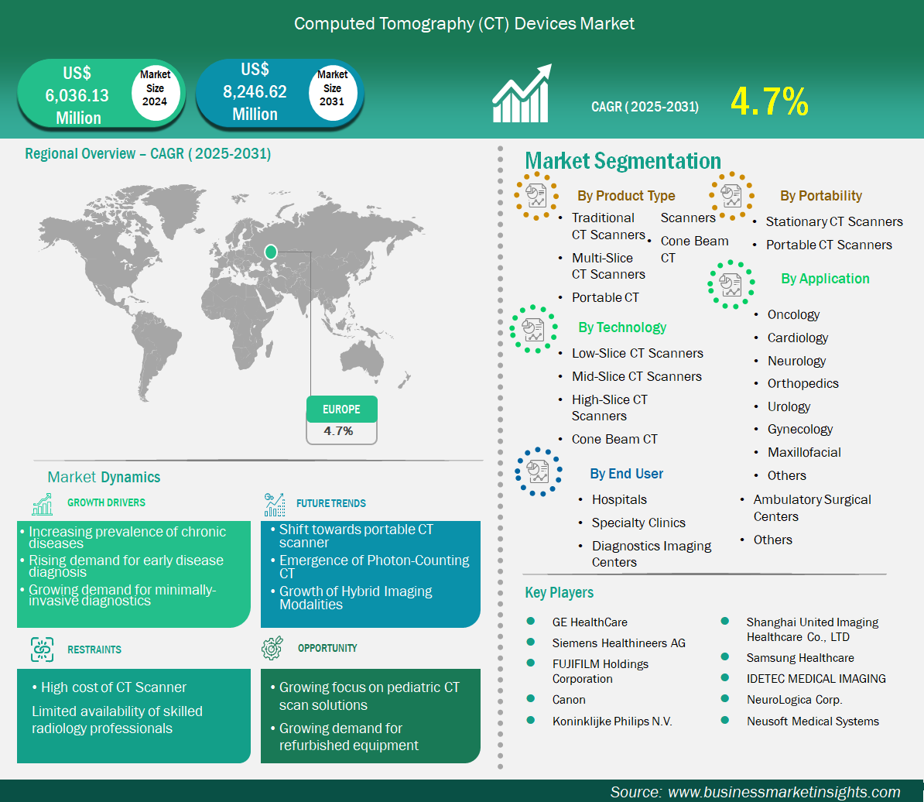The height and width of the screenshot is (802, 924).
Task: Click the GE HealthCare key player entry
Action: [590, 622]
